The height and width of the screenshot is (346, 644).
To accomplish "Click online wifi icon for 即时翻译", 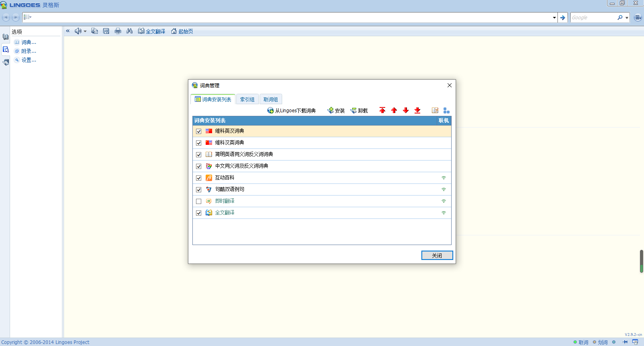I will pos(444,201).
